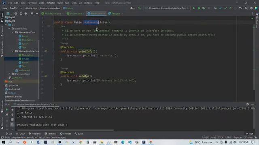The width and height of the screenshot is (259, 145).
Task: Open Windows Start menu on the taskbar
Action: (x=3, y=142)
